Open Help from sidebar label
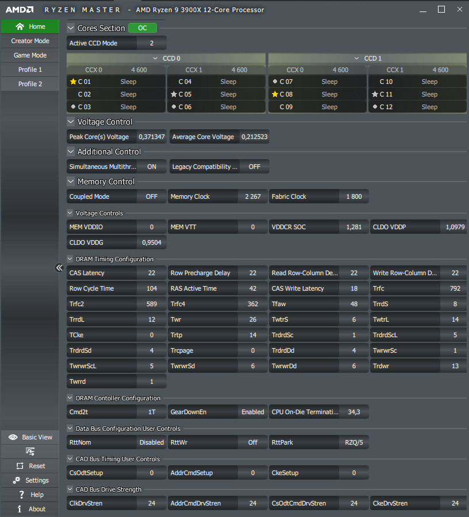This screenshot has height=517, width=469. pos(37,495)
